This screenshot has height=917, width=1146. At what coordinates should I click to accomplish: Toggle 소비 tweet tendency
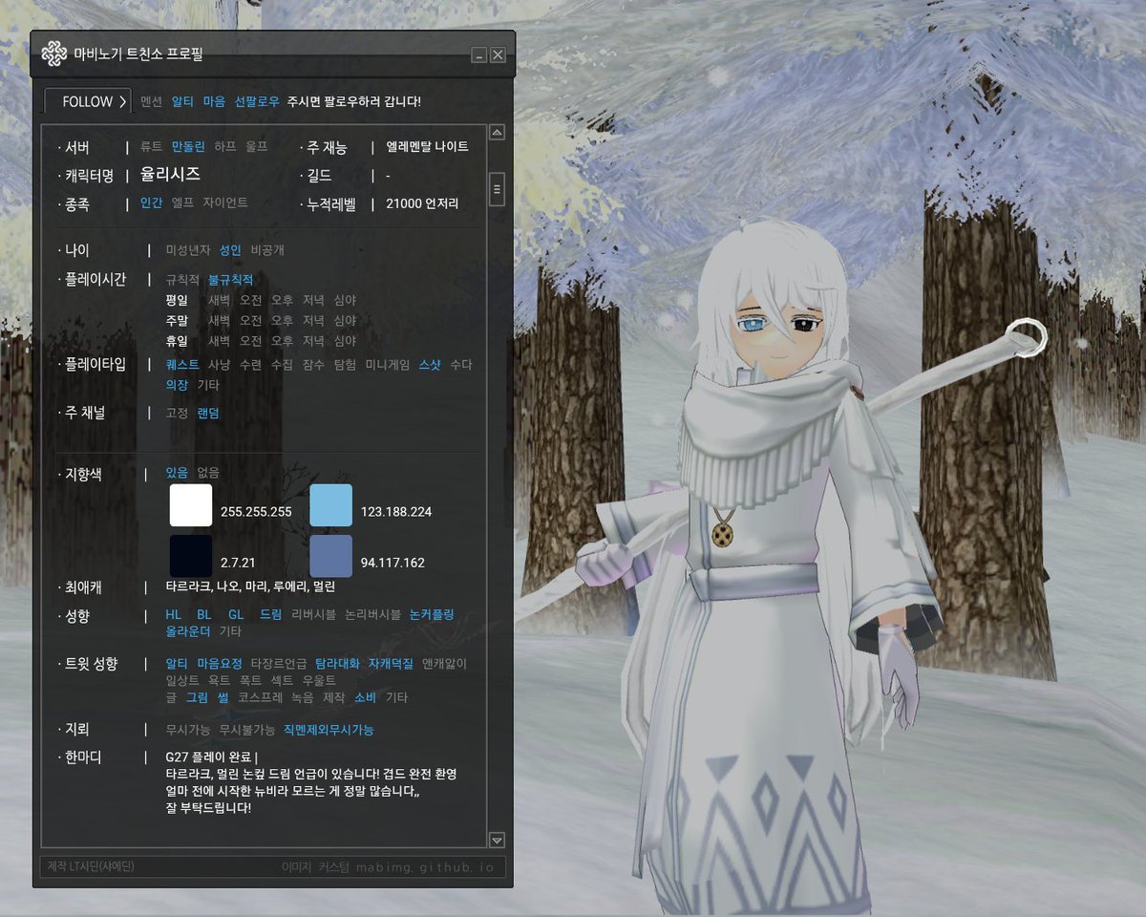point(366,697)
